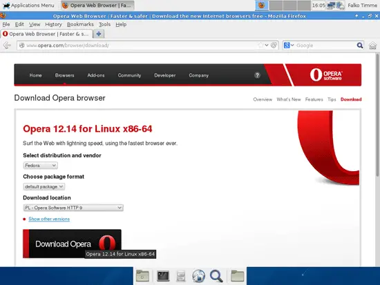The width and height of the screenshot is (380, 285).
Task: Expand the Fedora distribution dropdown
Action: (41, 166)
